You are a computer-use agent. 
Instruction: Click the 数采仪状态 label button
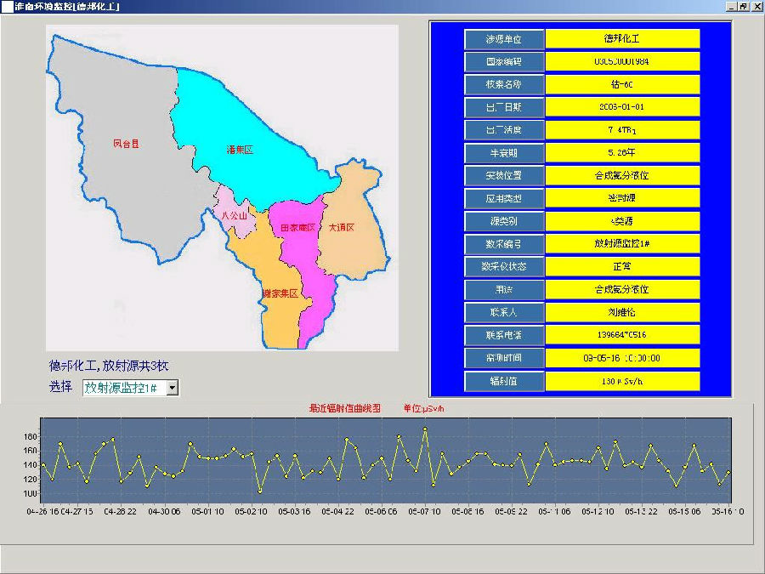pyautogui.click(x=503, y=267)
